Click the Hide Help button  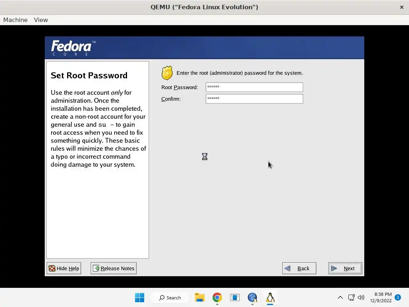tap(64, 268)
